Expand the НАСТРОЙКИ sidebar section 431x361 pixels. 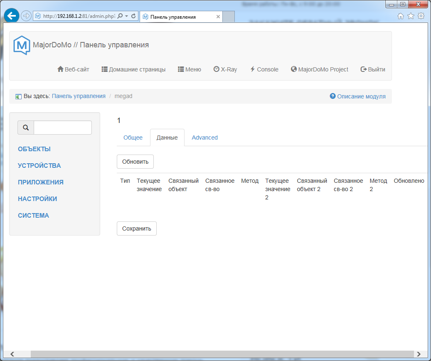click(x=37, y=199)
